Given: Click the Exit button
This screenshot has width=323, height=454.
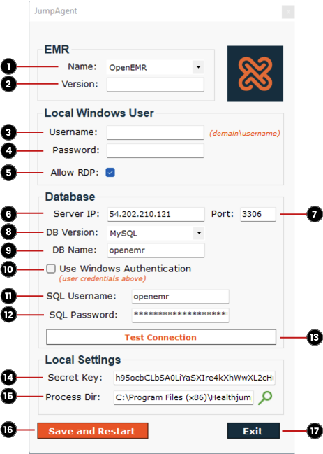Looking at the screenshot, I should pos(253,430).
